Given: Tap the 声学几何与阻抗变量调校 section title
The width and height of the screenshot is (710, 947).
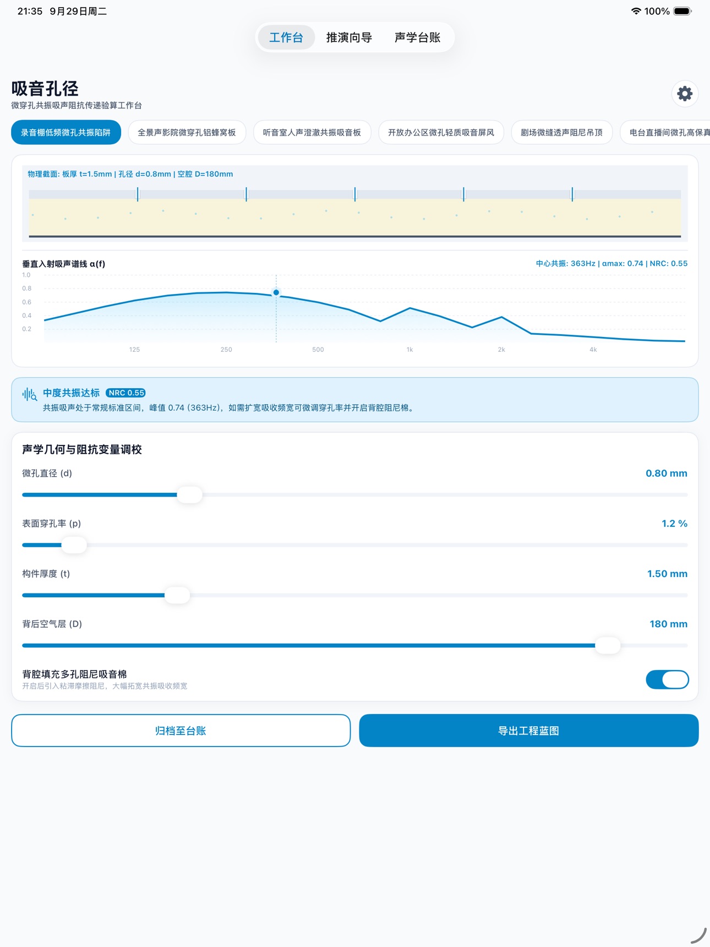Looking at the screenshot, I should (82, 449).
